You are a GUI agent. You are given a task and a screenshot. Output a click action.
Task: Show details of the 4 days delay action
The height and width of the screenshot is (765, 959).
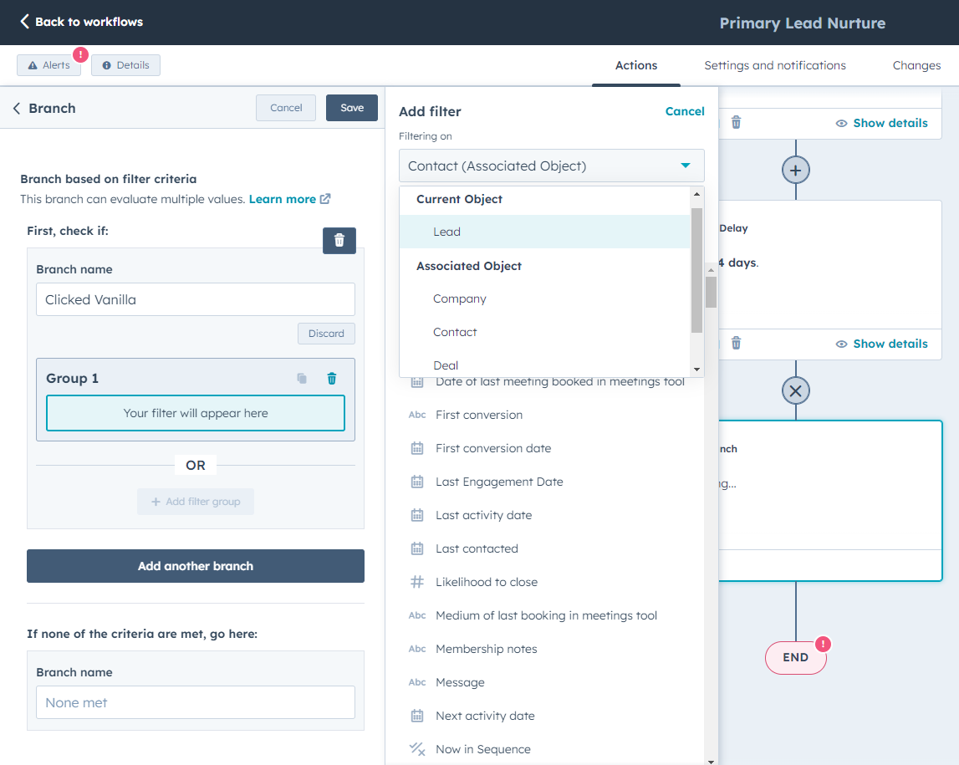[881, 344]
